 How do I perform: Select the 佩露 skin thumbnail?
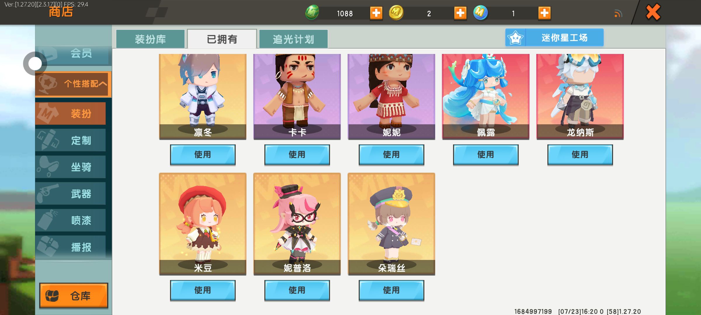click(486, 97)
